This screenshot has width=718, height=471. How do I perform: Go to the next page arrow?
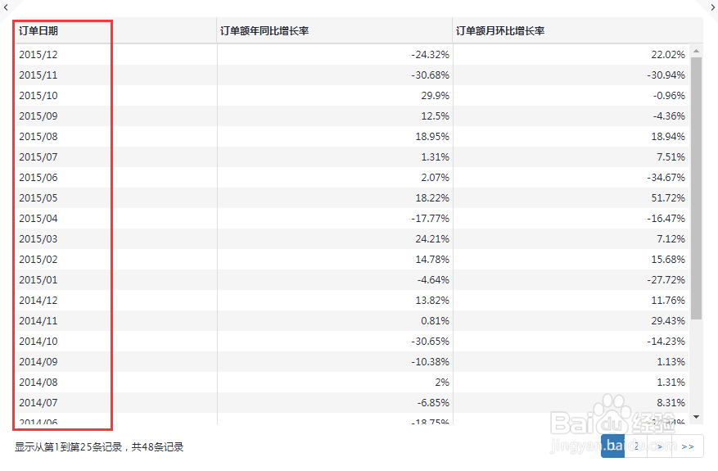(661, 446)
